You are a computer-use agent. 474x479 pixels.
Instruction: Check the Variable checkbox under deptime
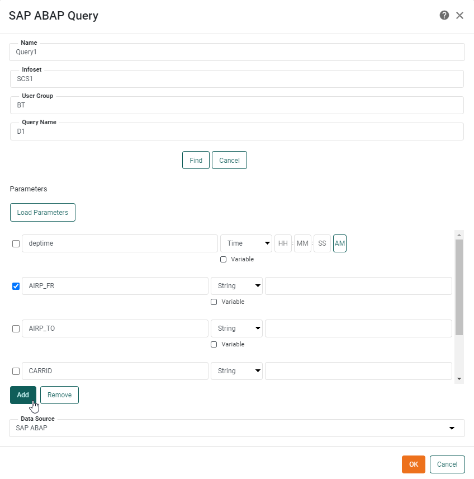[x=223, y=259]
